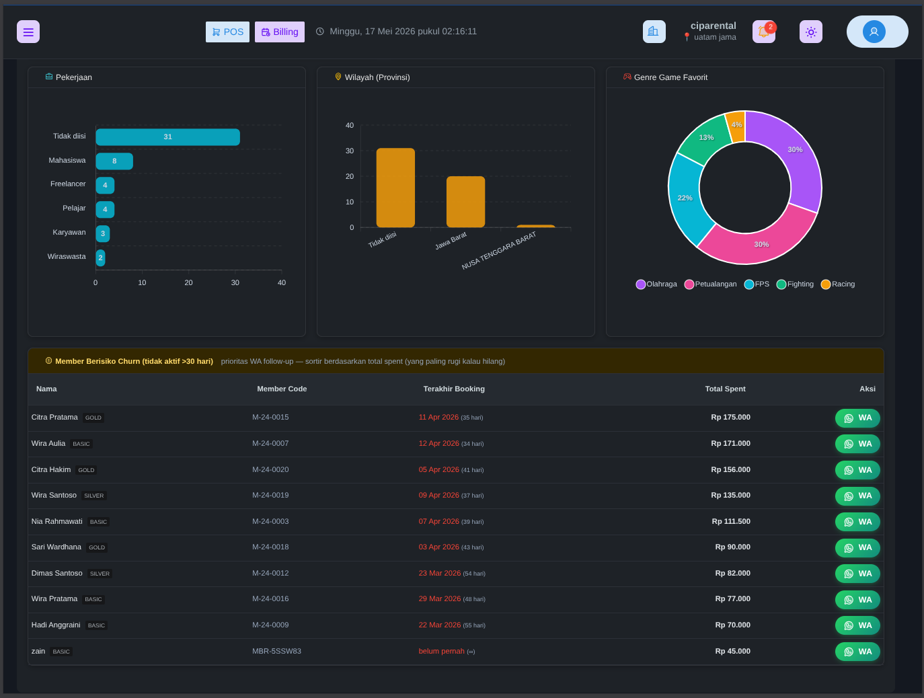The image size is (924, 698).
Task: Click WA button for Citra Hakim
Action: [857, 470]
